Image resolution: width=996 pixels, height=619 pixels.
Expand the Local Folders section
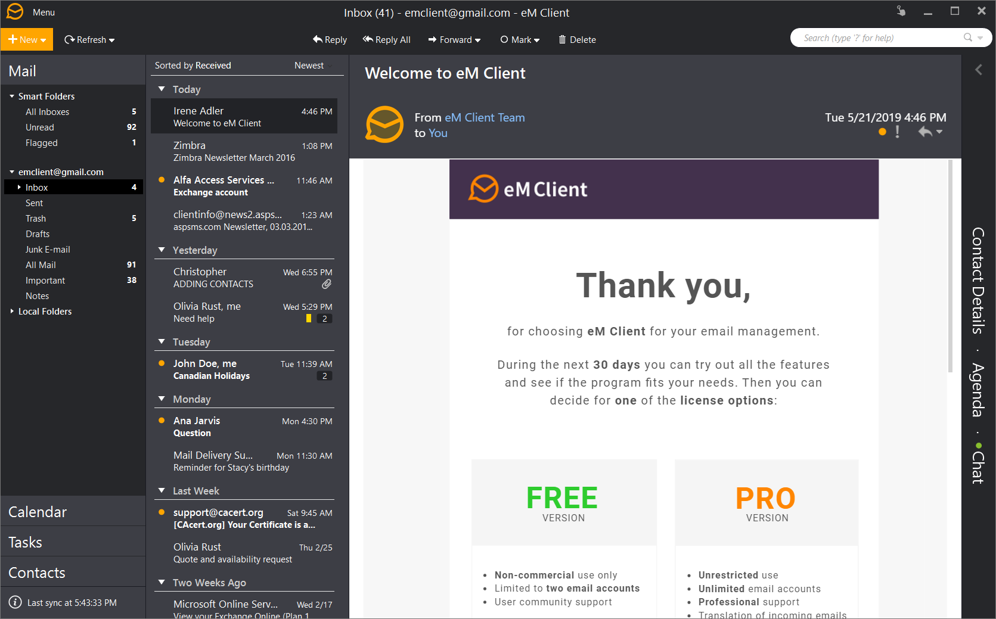(11, 311)
